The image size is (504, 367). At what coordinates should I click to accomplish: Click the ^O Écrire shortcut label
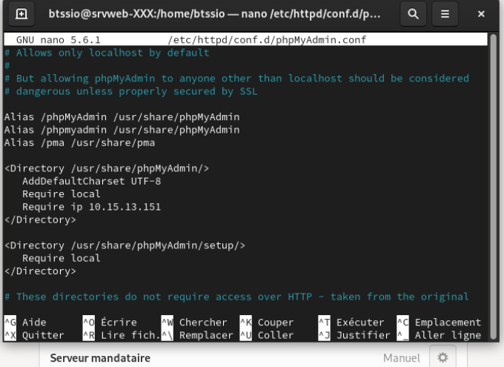pyautogui.click(x=110, y=323)
